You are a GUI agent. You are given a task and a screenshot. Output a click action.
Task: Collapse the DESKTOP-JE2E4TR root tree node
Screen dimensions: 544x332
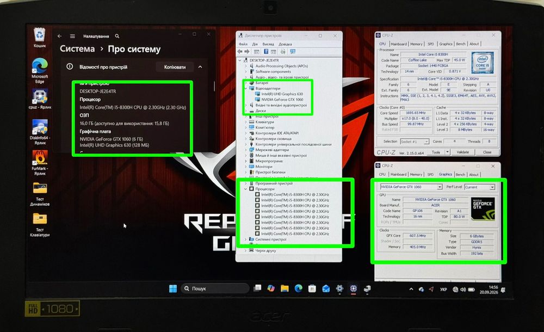[240, 60]
